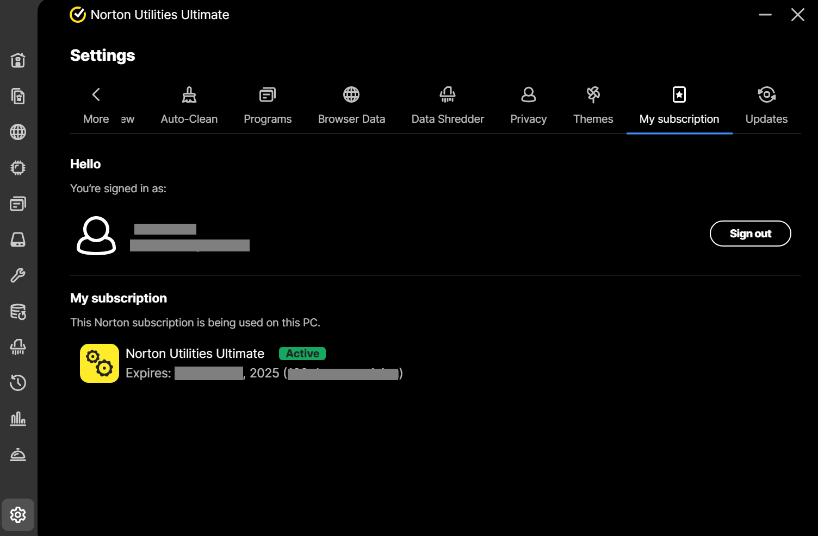Switch to the Programs tab

pyautogui.click(x=268, y=106)
